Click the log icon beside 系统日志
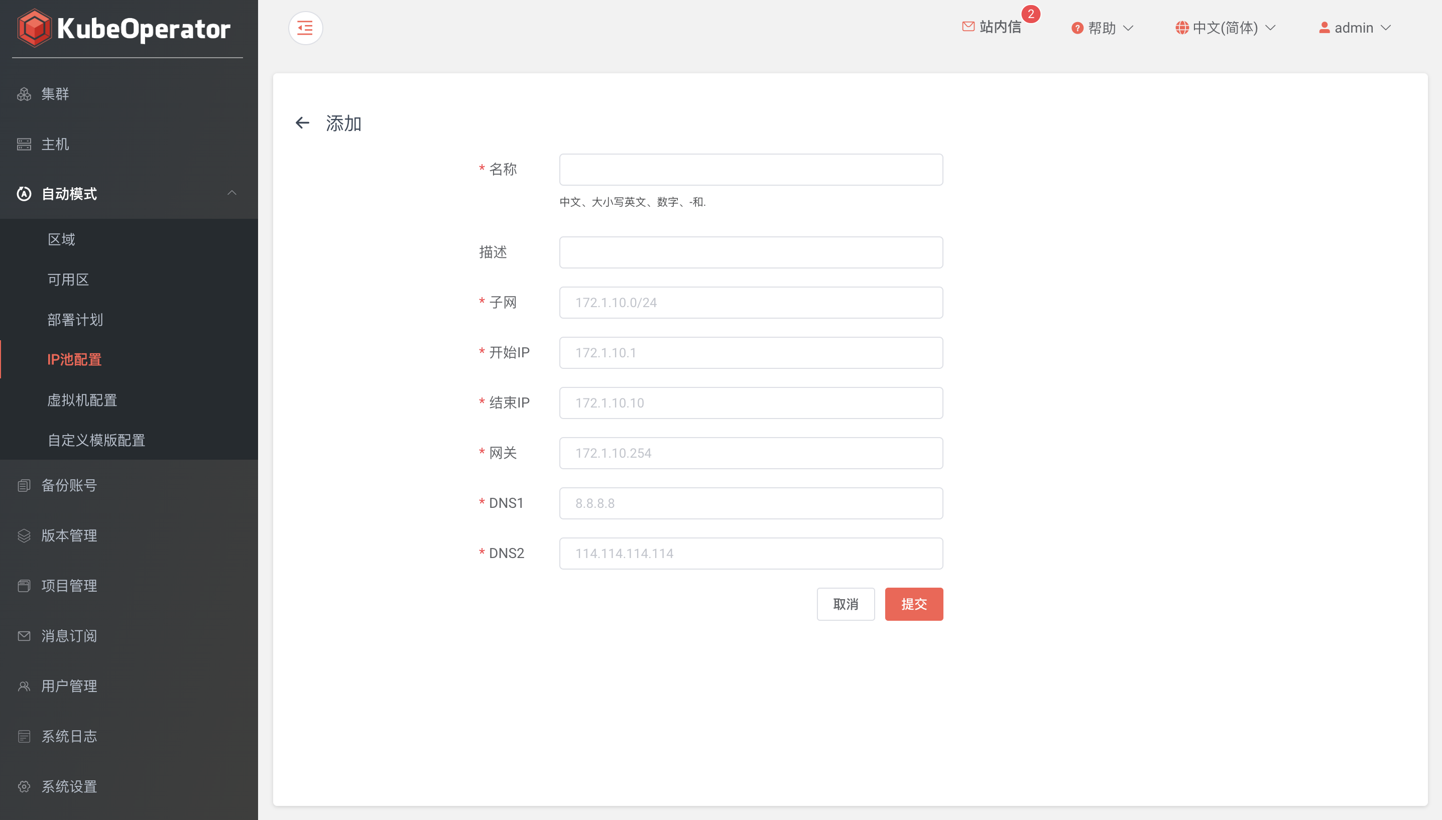 click(24, 736)
